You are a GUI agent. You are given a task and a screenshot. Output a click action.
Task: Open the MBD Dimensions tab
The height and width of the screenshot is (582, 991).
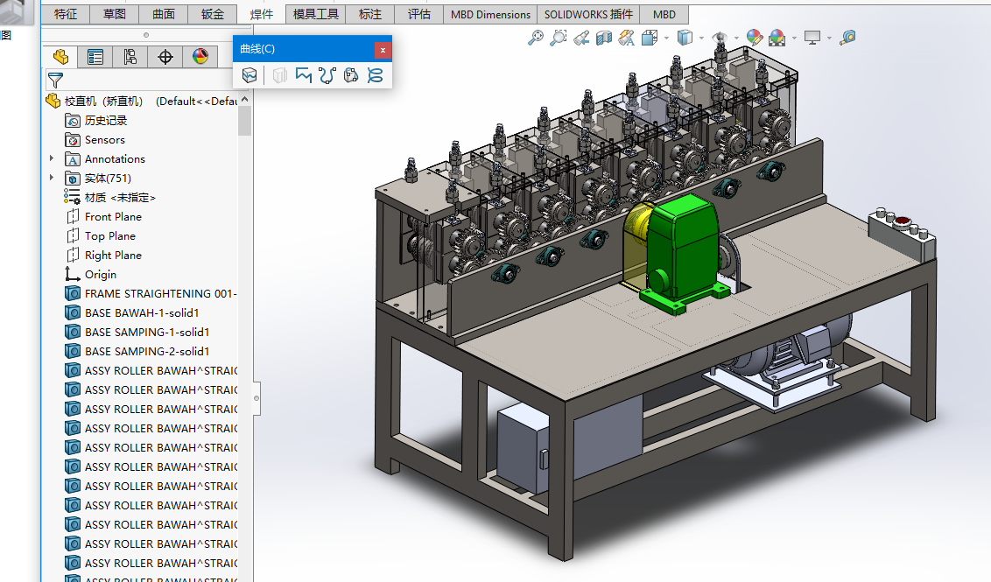(x=490, y=14)
